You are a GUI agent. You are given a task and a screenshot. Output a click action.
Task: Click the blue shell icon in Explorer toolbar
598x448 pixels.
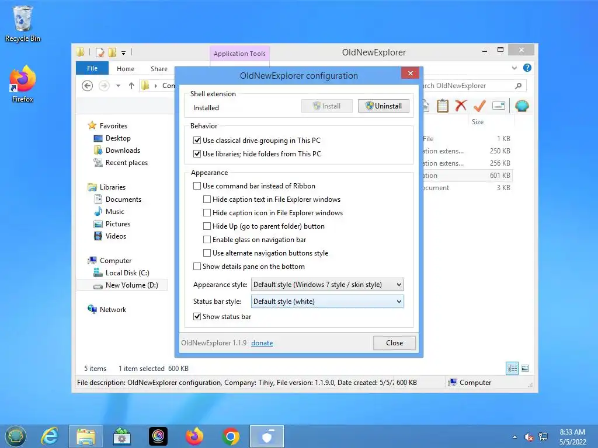point(521,106)
